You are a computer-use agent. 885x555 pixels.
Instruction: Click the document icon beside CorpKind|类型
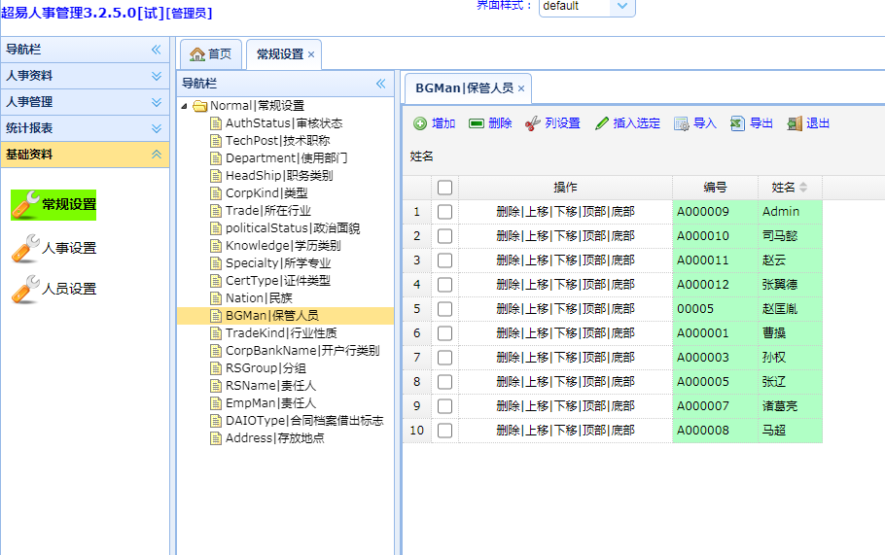point(216,193)
